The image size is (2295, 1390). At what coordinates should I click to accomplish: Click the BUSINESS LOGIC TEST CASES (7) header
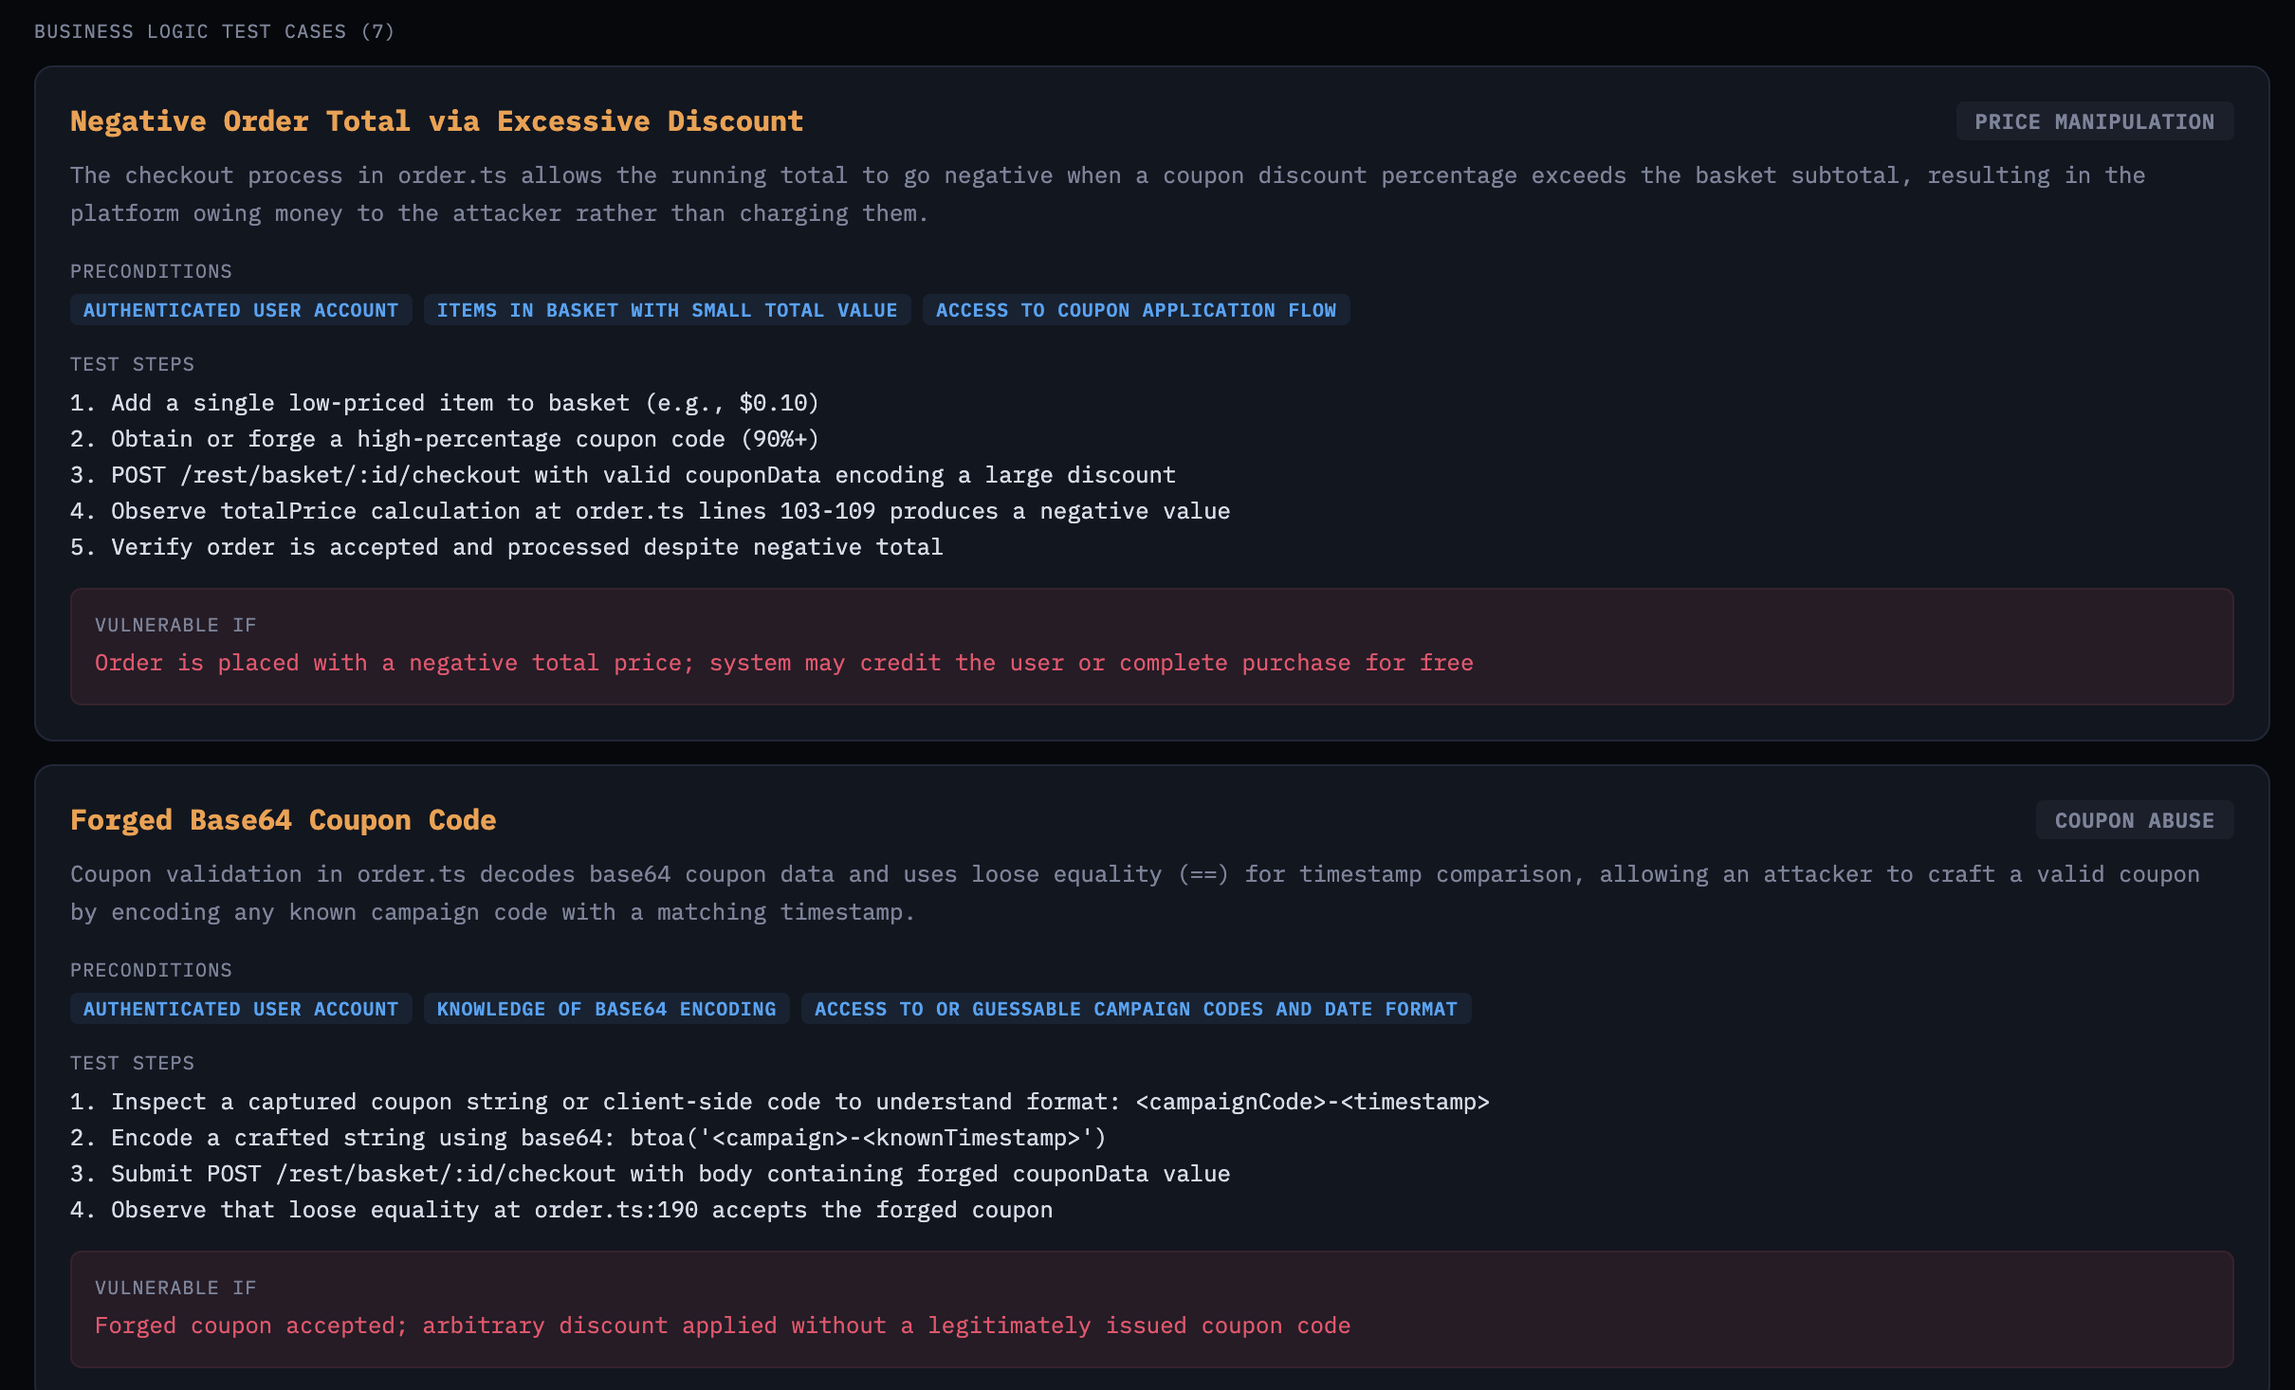tap(214, 32)
